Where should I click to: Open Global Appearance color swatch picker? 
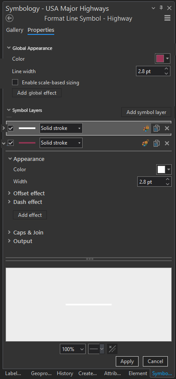pos(163,59)
